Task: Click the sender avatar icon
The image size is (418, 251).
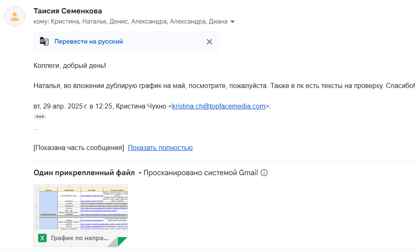Action: point(15,16)
